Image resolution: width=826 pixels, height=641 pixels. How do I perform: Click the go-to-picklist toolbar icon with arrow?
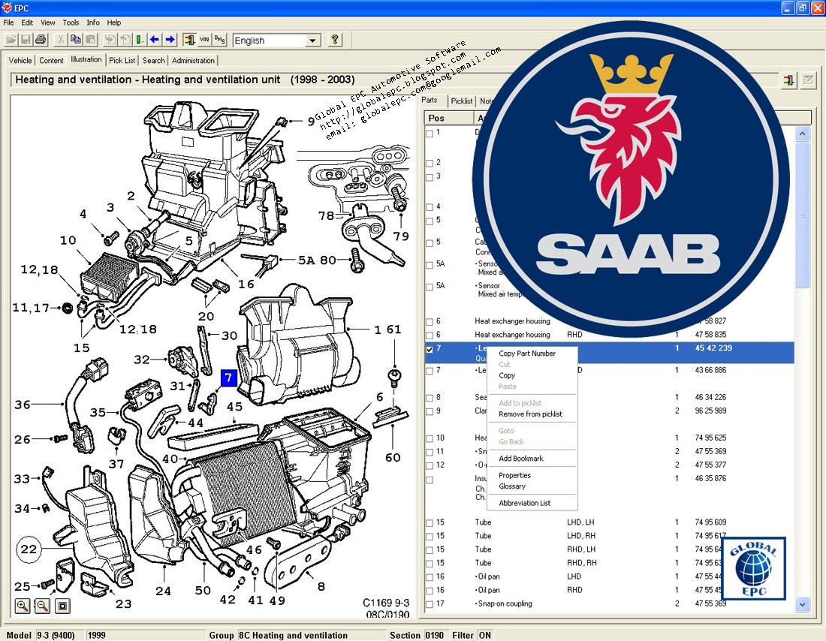[x=110, y=40]
